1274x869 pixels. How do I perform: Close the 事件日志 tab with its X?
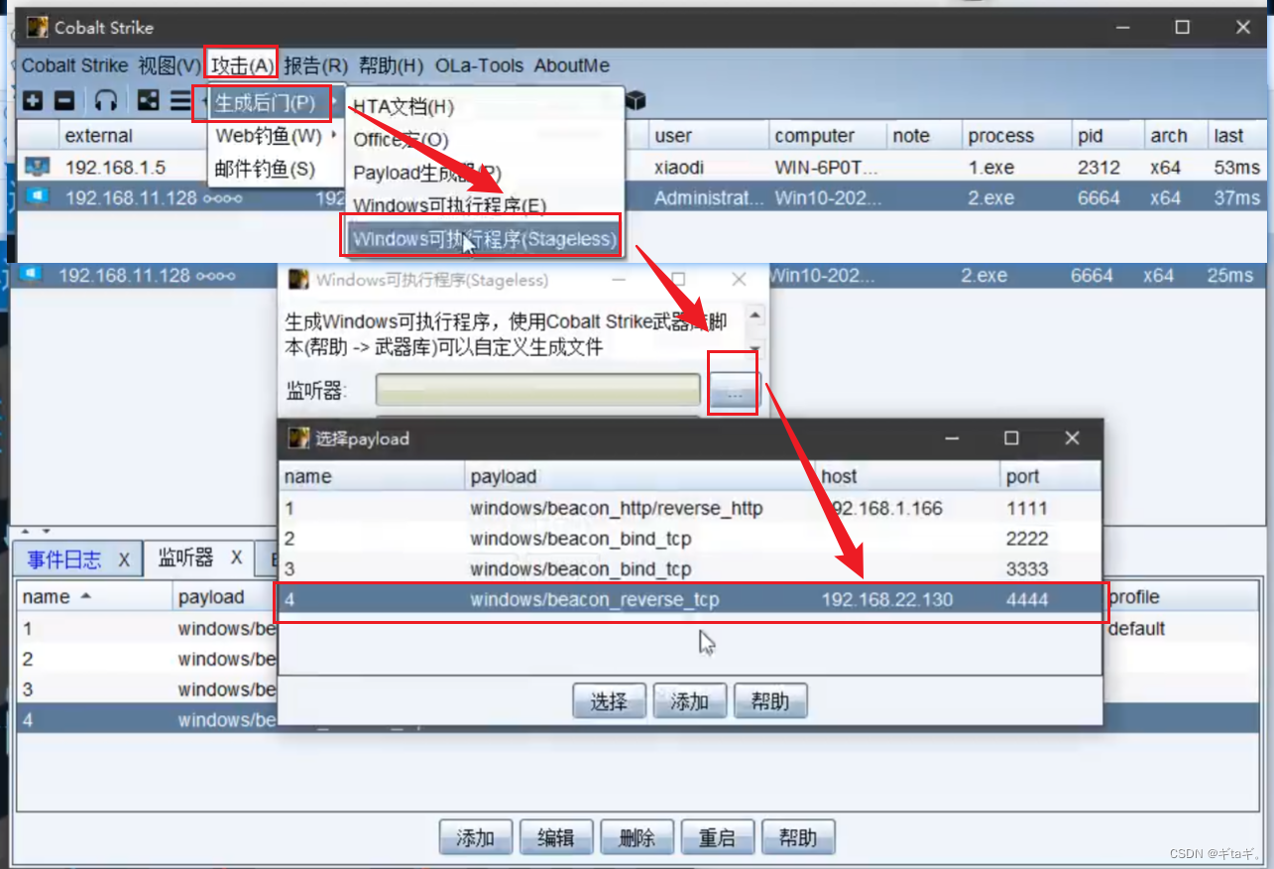pyautogui.click(x=124, y=559)
